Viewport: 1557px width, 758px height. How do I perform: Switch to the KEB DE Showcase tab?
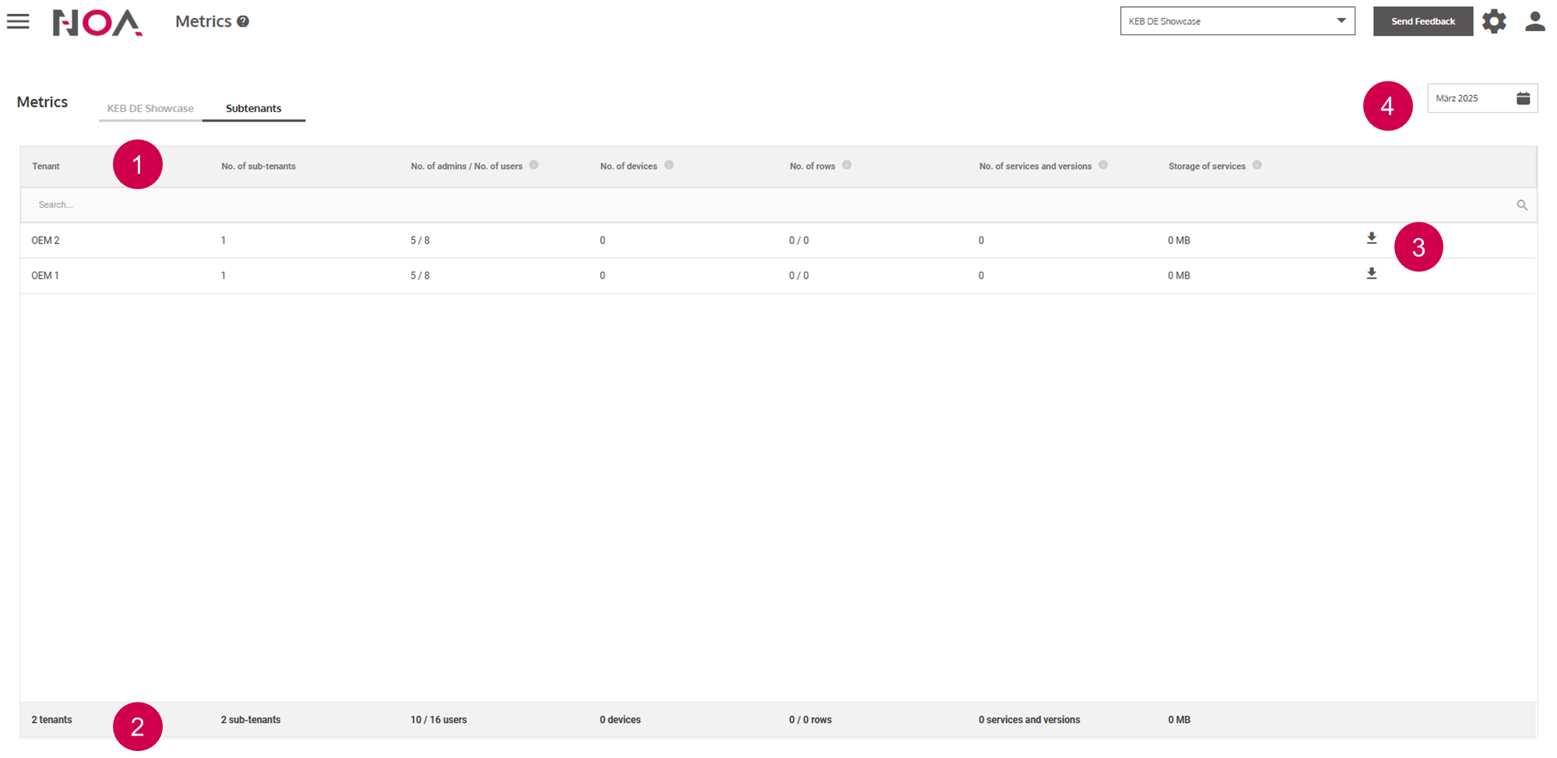tap(150, 109)
